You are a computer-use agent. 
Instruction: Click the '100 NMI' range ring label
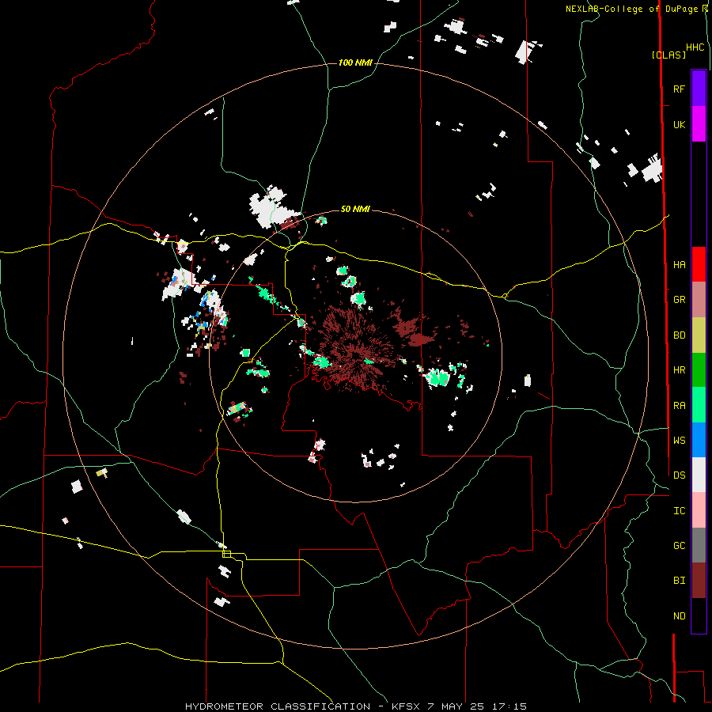click(355, 62)
